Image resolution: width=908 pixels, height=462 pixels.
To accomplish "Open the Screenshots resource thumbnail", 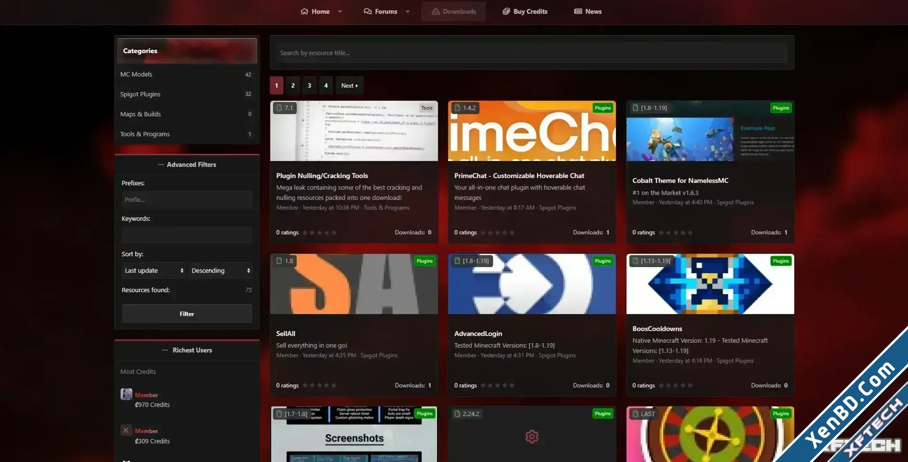I will click(x=354, y=434).
